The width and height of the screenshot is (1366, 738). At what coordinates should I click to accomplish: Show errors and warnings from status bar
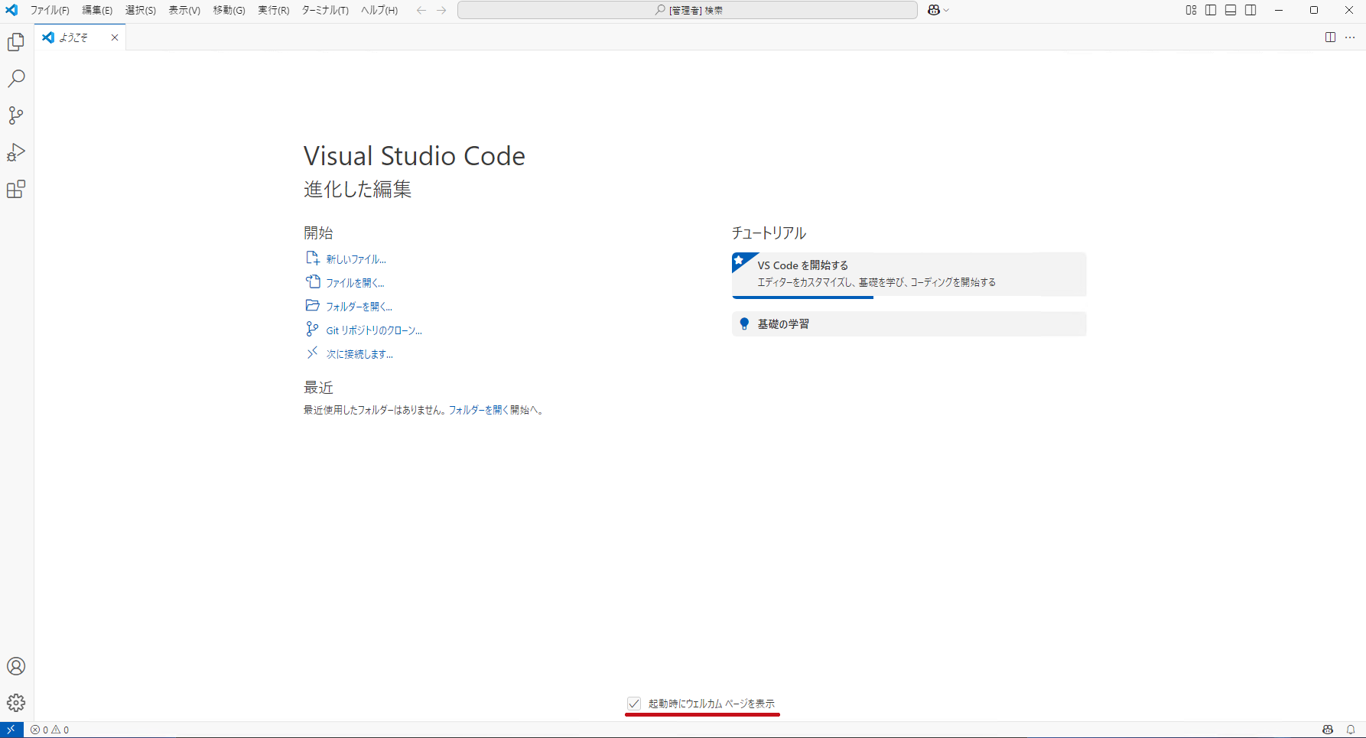coord(50,730)
